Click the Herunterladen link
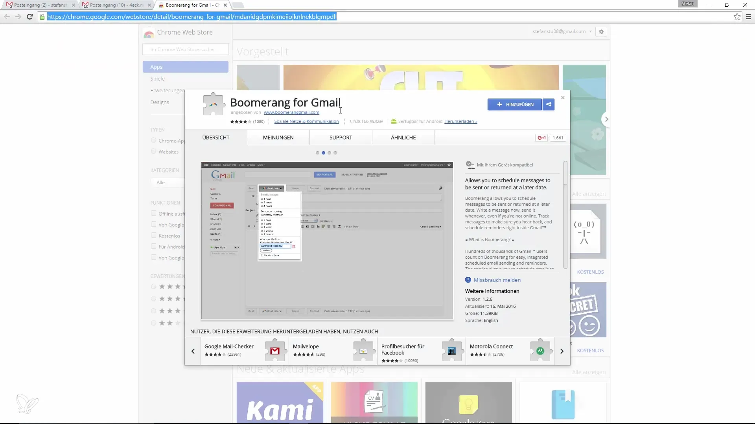755x424 pixels. (461, 121)
